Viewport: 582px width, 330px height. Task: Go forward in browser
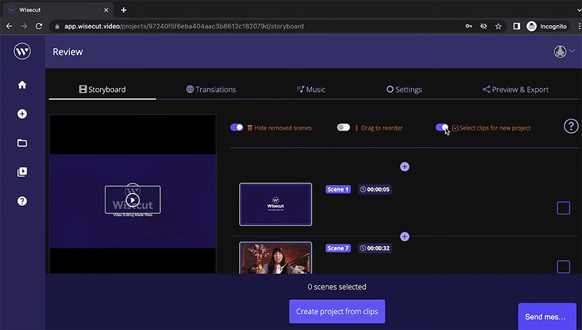(x=24, y=26)
